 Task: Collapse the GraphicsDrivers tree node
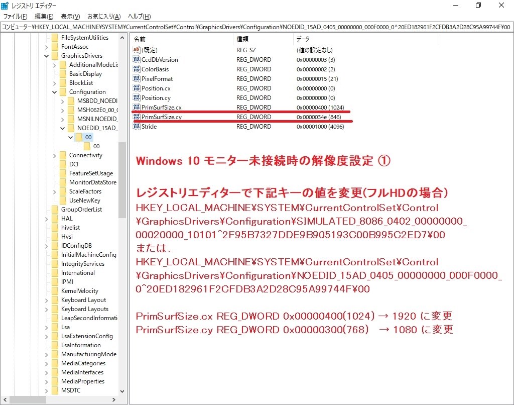click(46, 56)
